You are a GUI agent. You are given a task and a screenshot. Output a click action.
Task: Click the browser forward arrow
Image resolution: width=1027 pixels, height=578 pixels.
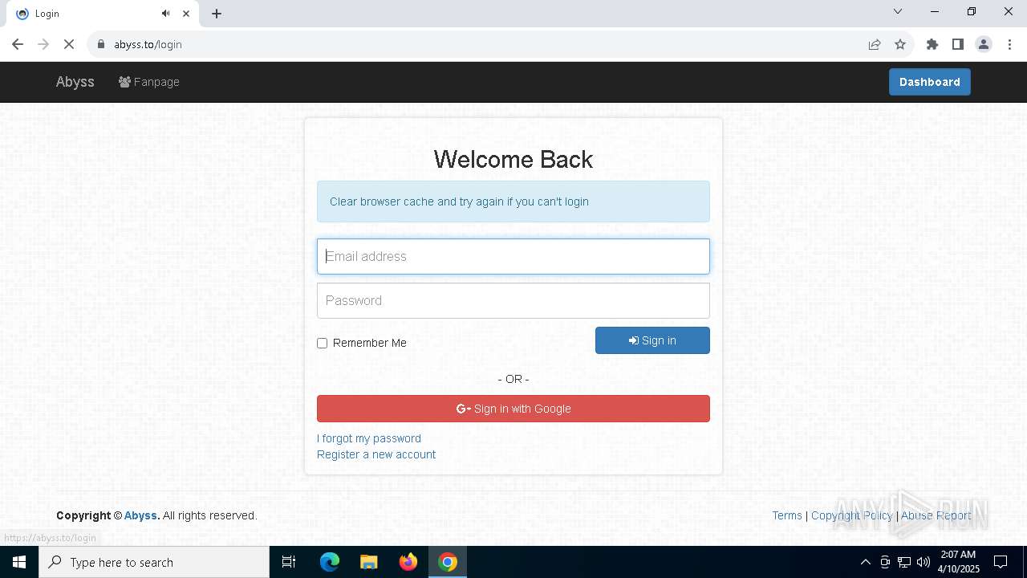43,44
